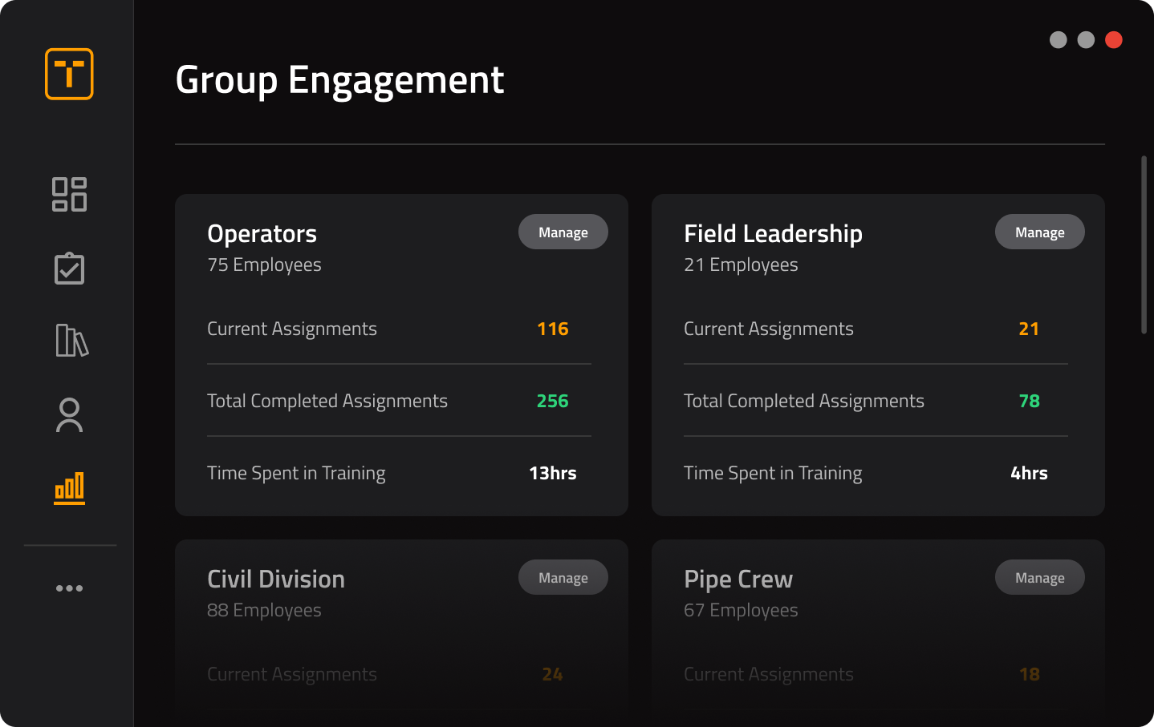Image resolution: width=1154 pixels, height=727 pixels.
Task: Open the user profile person icon
Action: pyautogui.click(x=69, y=415)
